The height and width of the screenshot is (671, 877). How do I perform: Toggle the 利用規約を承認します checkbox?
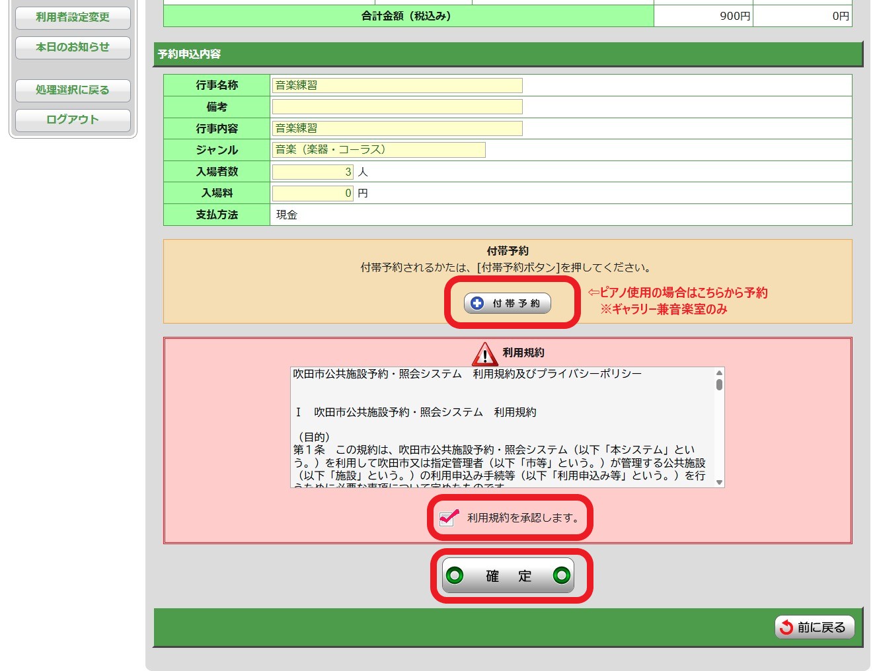(x=447, y=518)
